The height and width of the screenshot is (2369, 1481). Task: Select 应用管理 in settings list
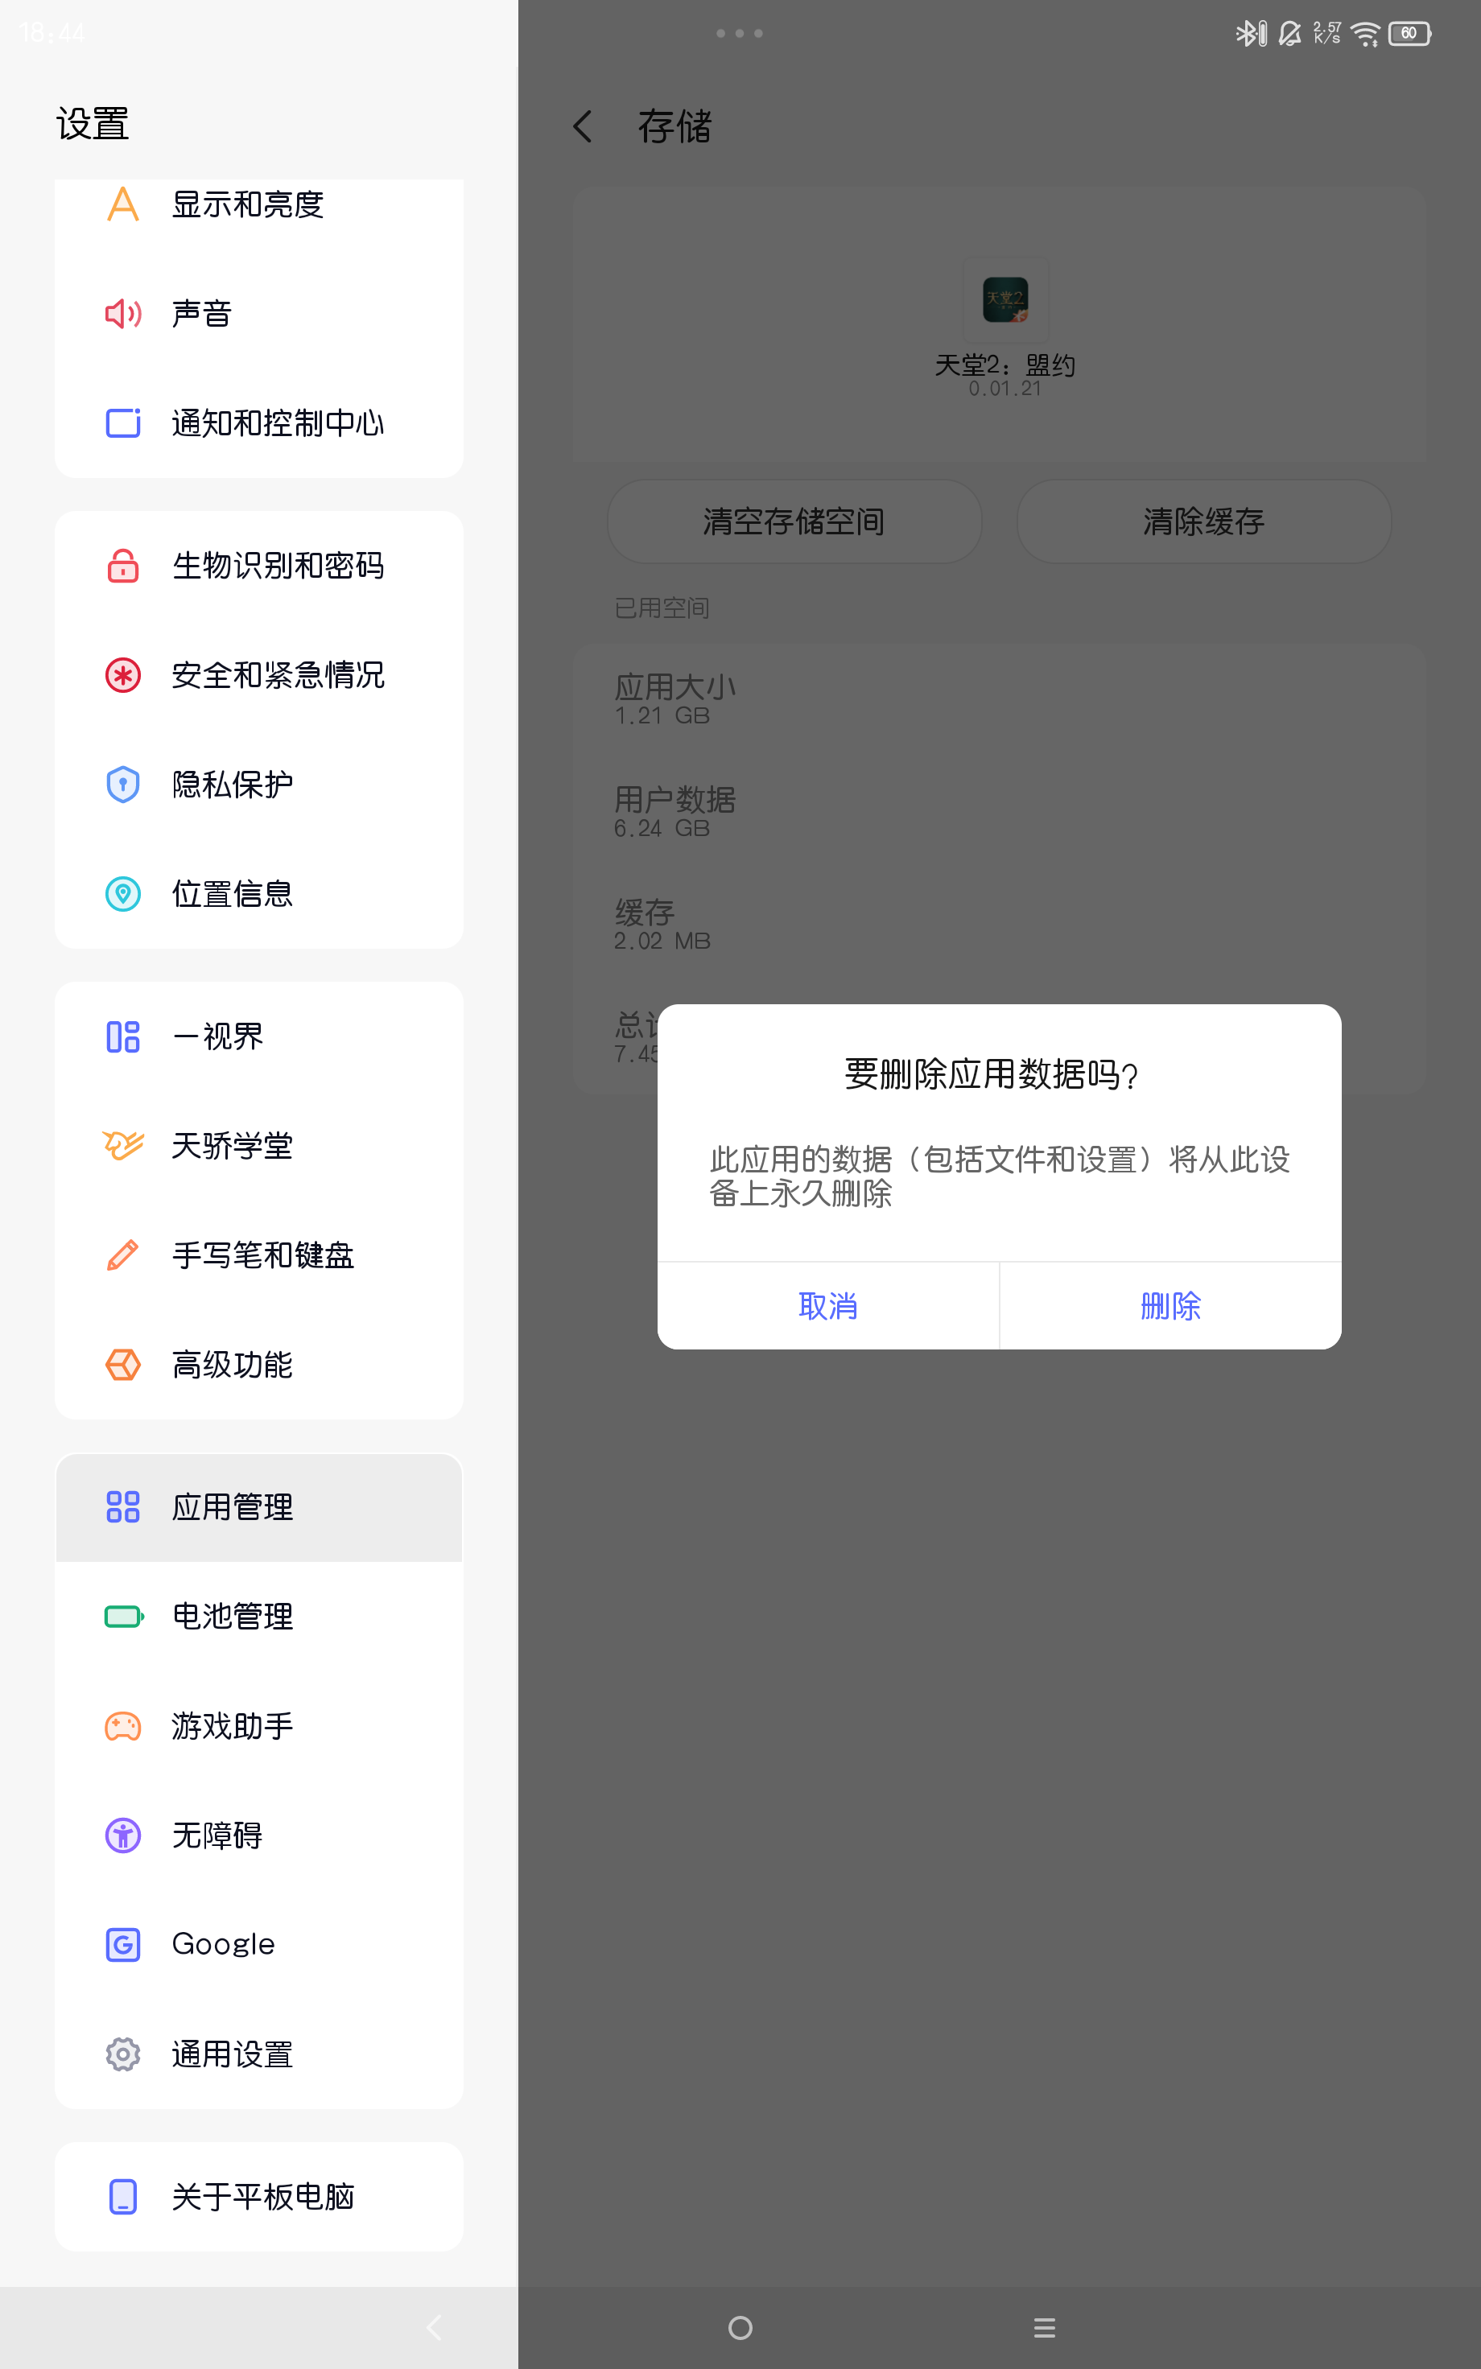click(258, 1506)
